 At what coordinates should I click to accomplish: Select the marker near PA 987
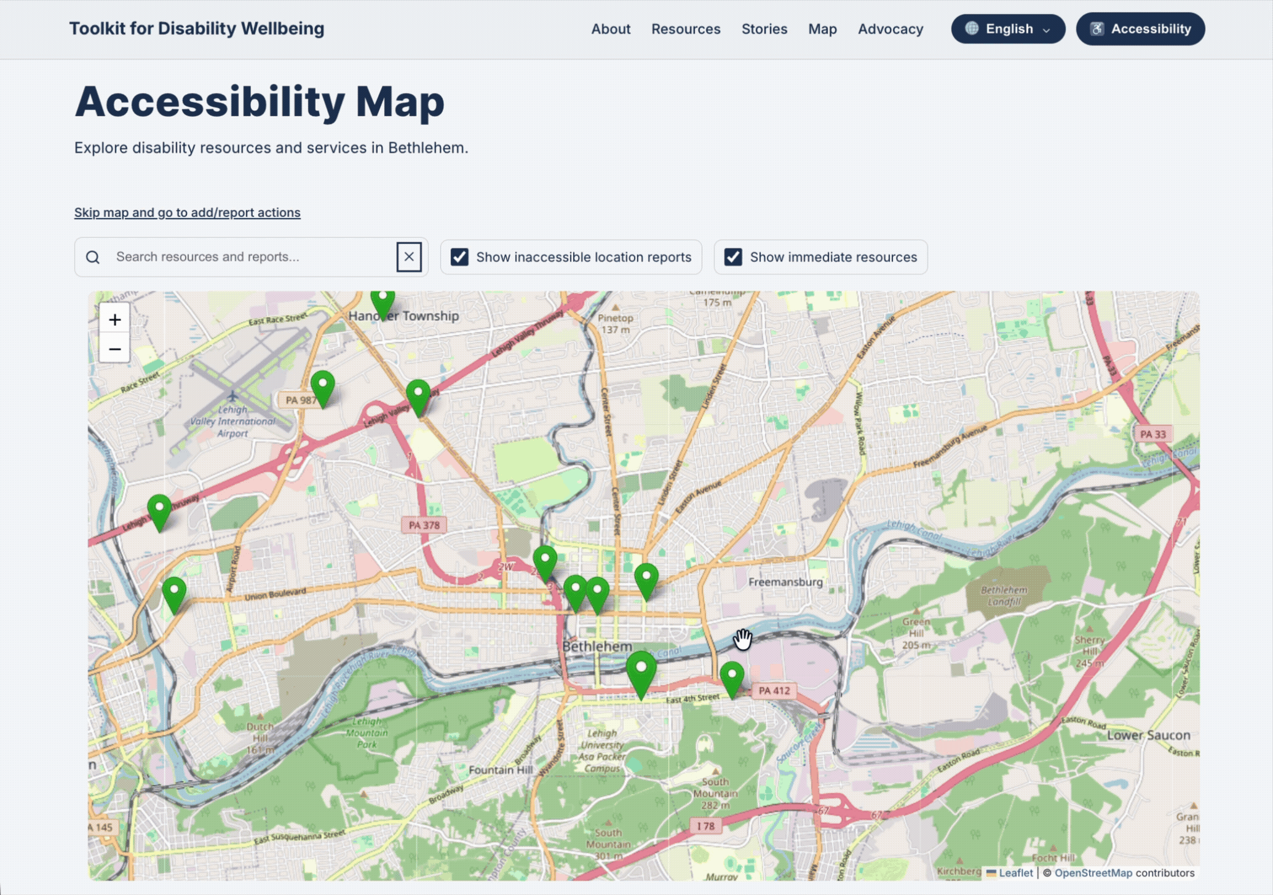pos(322,388)
